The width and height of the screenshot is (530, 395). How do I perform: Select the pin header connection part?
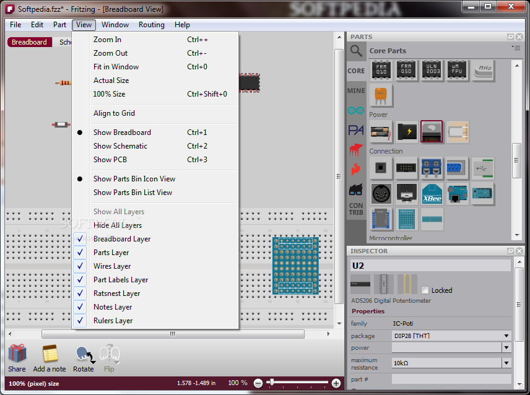(x=406, y=168)
